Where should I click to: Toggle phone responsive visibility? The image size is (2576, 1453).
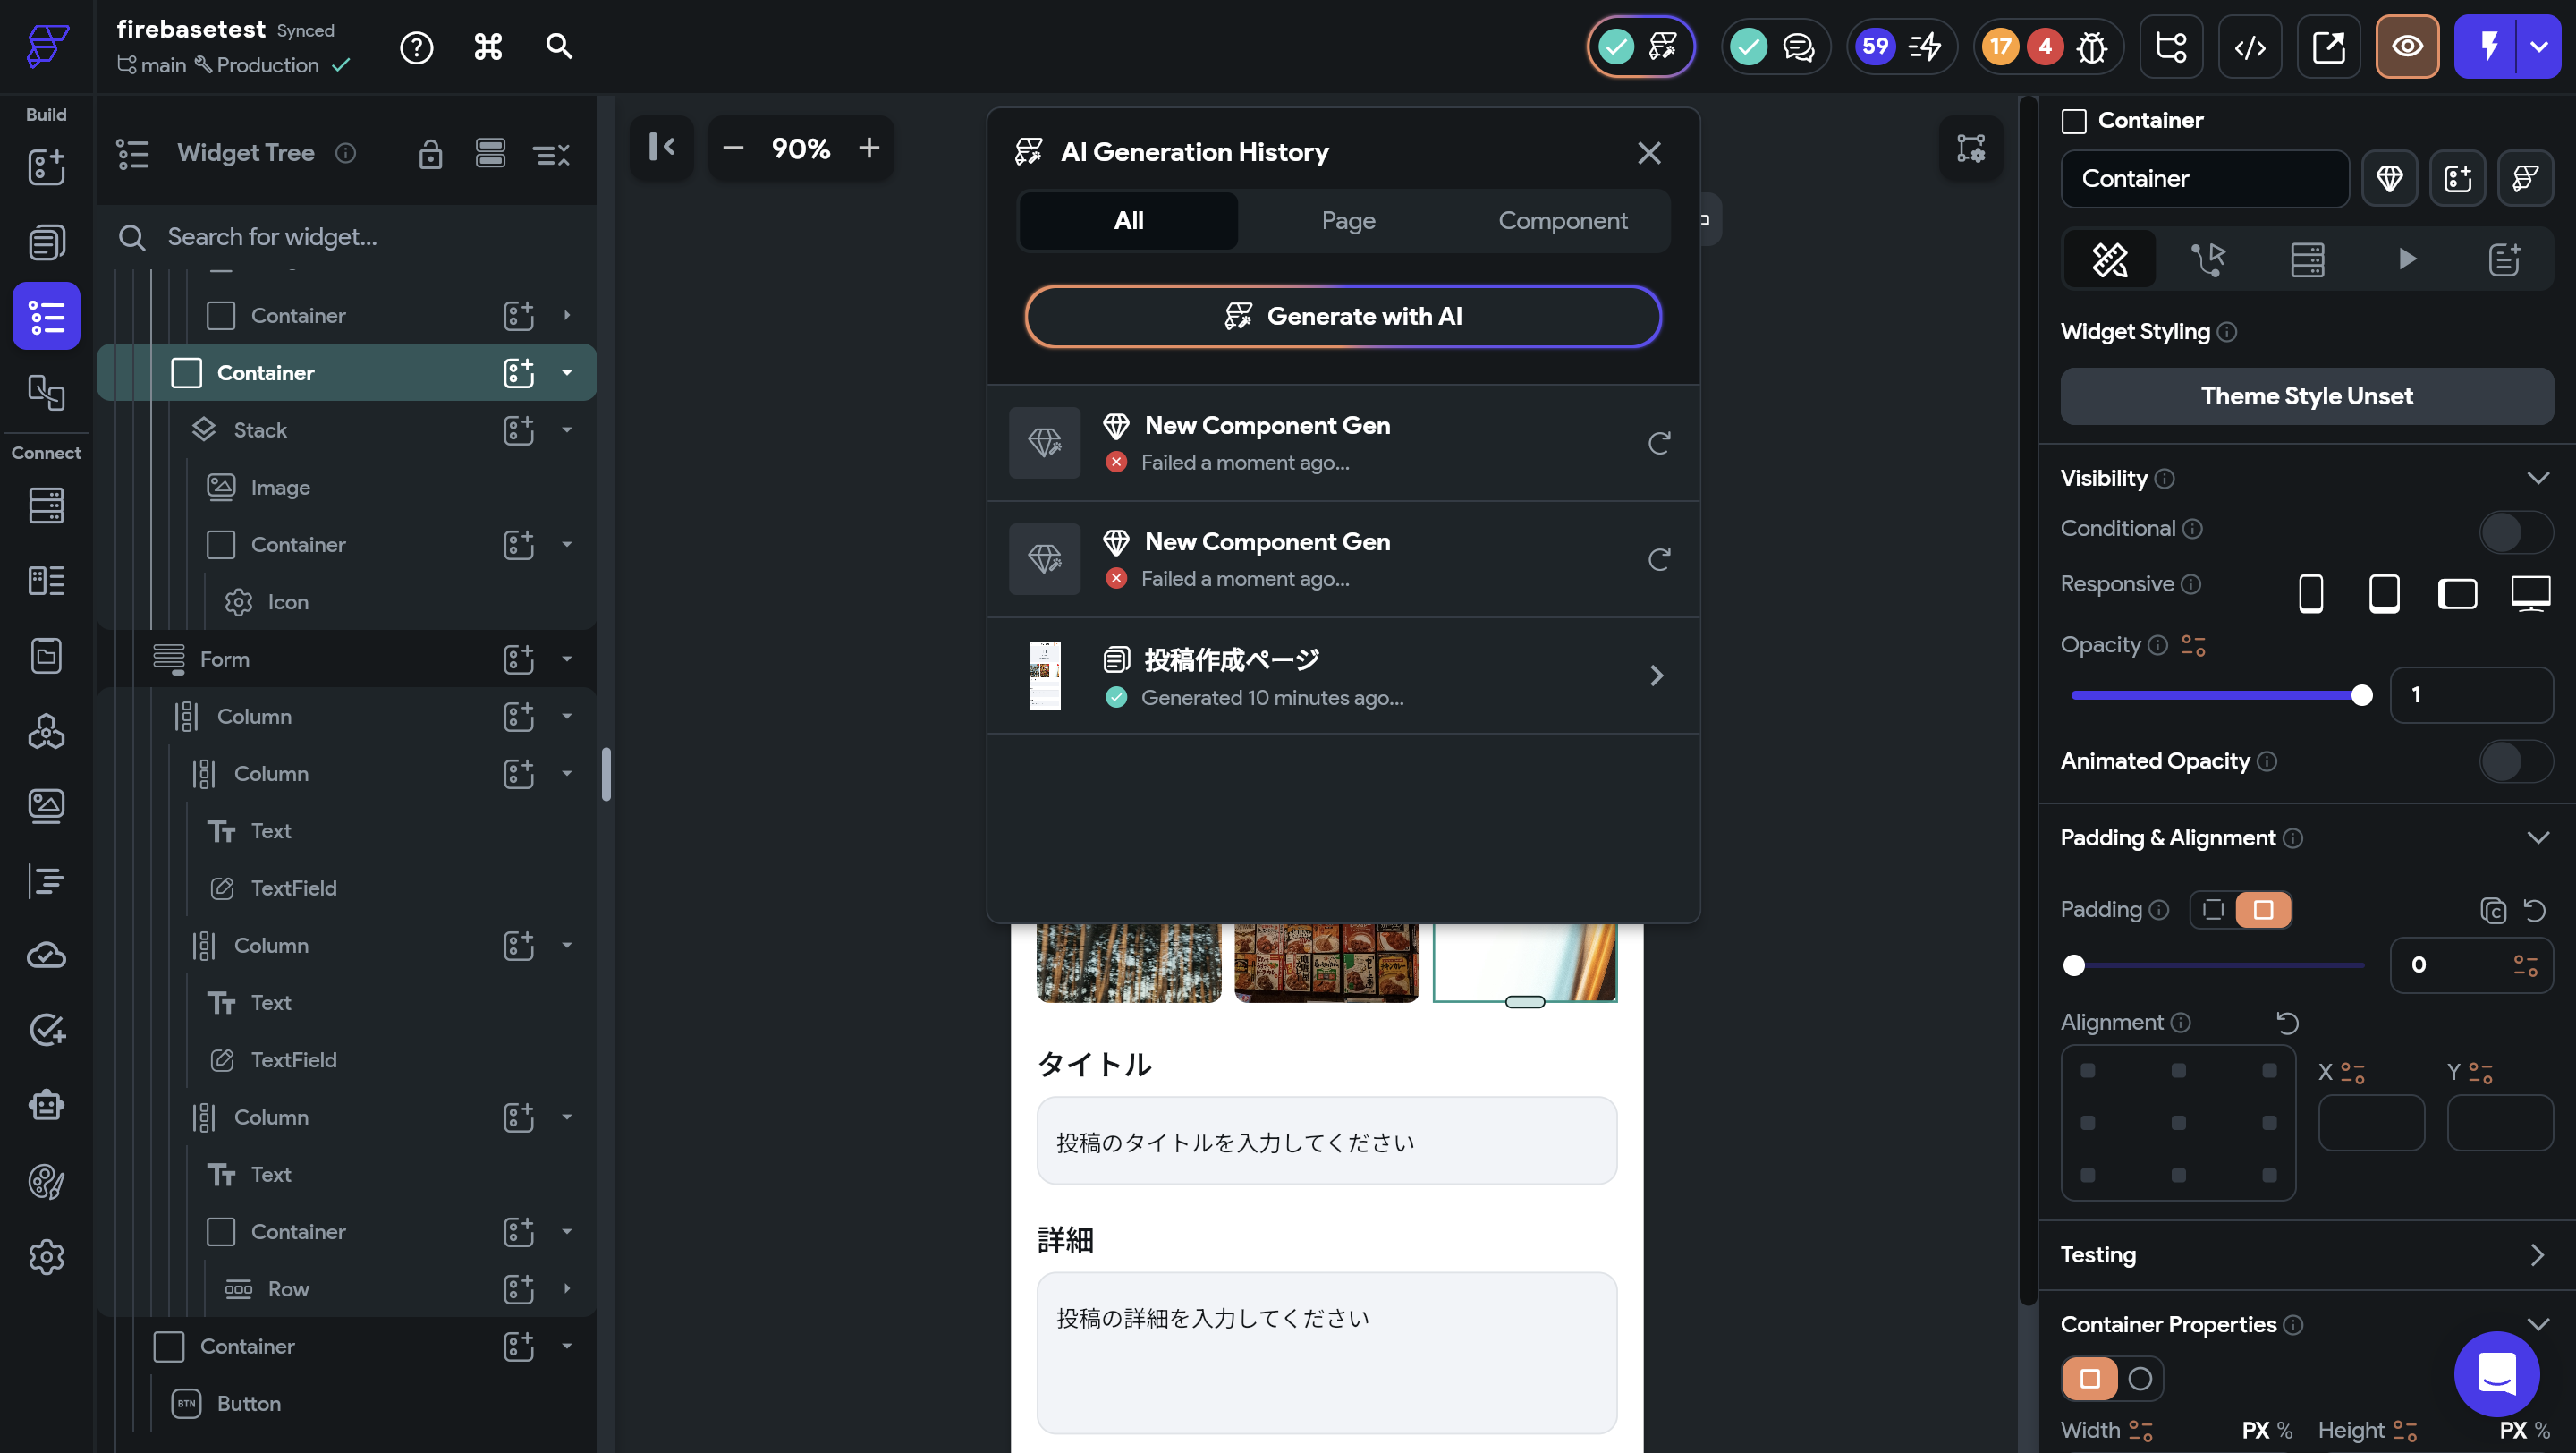coord(2310,593)
